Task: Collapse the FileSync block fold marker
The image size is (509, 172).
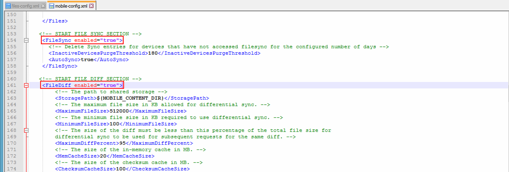Action: tap(26, 40)
